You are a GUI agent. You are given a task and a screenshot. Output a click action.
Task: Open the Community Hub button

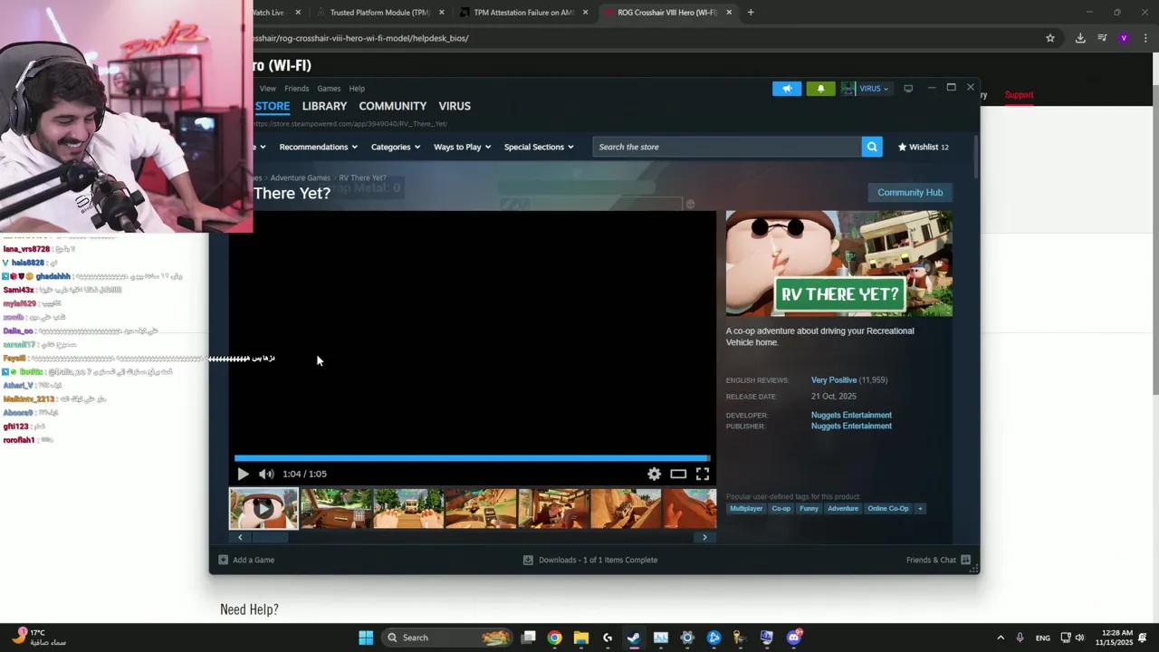(910, 192)
